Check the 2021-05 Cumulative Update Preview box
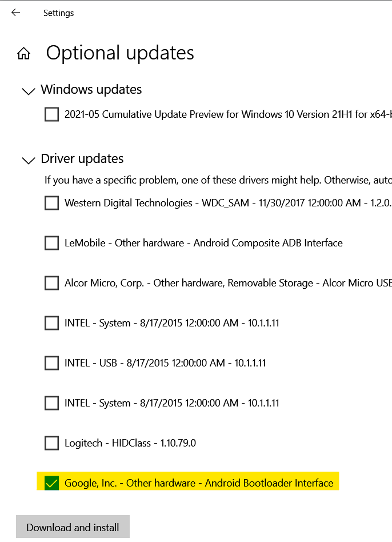The height and width of the screenshot is (542, 392). (x=52, y=115)
